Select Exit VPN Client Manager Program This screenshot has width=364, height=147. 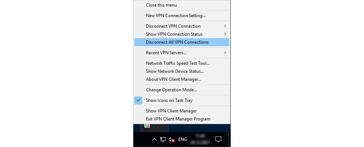pyautogui.click(x=178, y=119)
